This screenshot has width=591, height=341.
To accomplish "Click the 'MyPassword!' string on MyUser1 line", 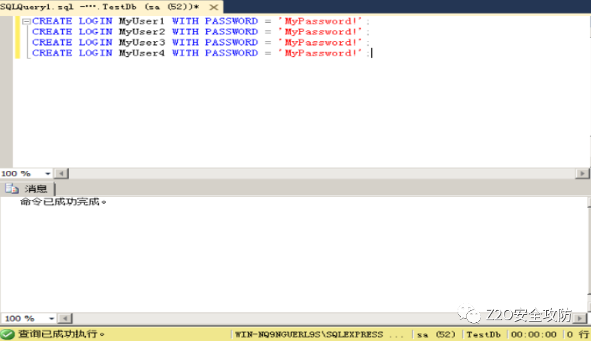I will point(320,21).
